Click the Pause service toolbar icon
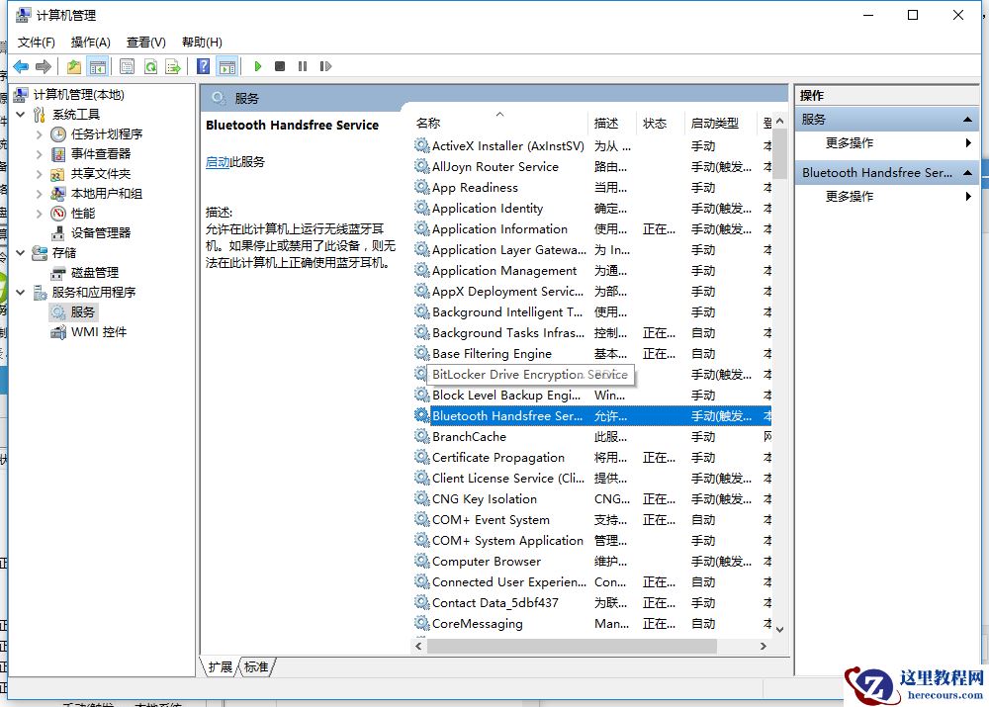989x707 pixels. (x=303, y=66)
